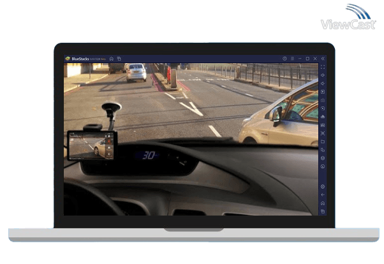
Task: Open the keyboard controls sidebar icon
Action: [x=323, y=100]
